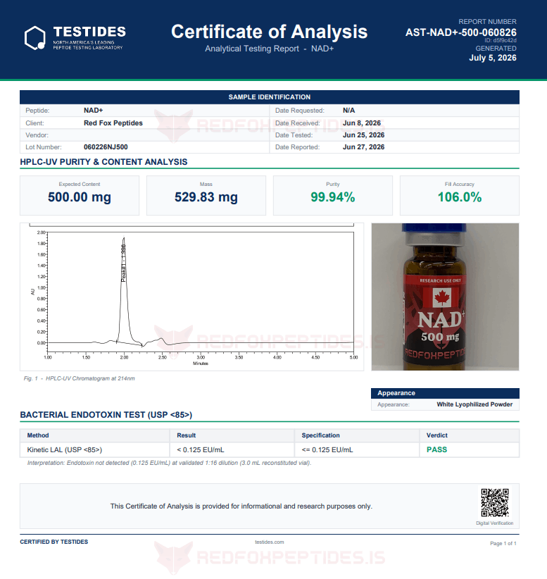The image size is (547, 579).
Task: Click the TESTIDES hexagon logo
Action: pos(35,37)
